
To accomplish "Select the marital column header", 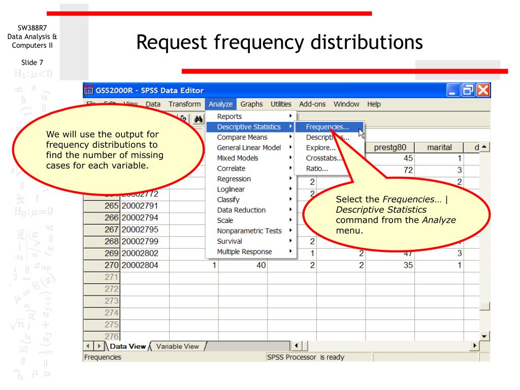I will tap(439, 148).
